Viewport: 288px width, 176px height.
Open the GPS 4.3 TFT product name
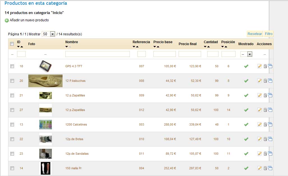point(74,66)
